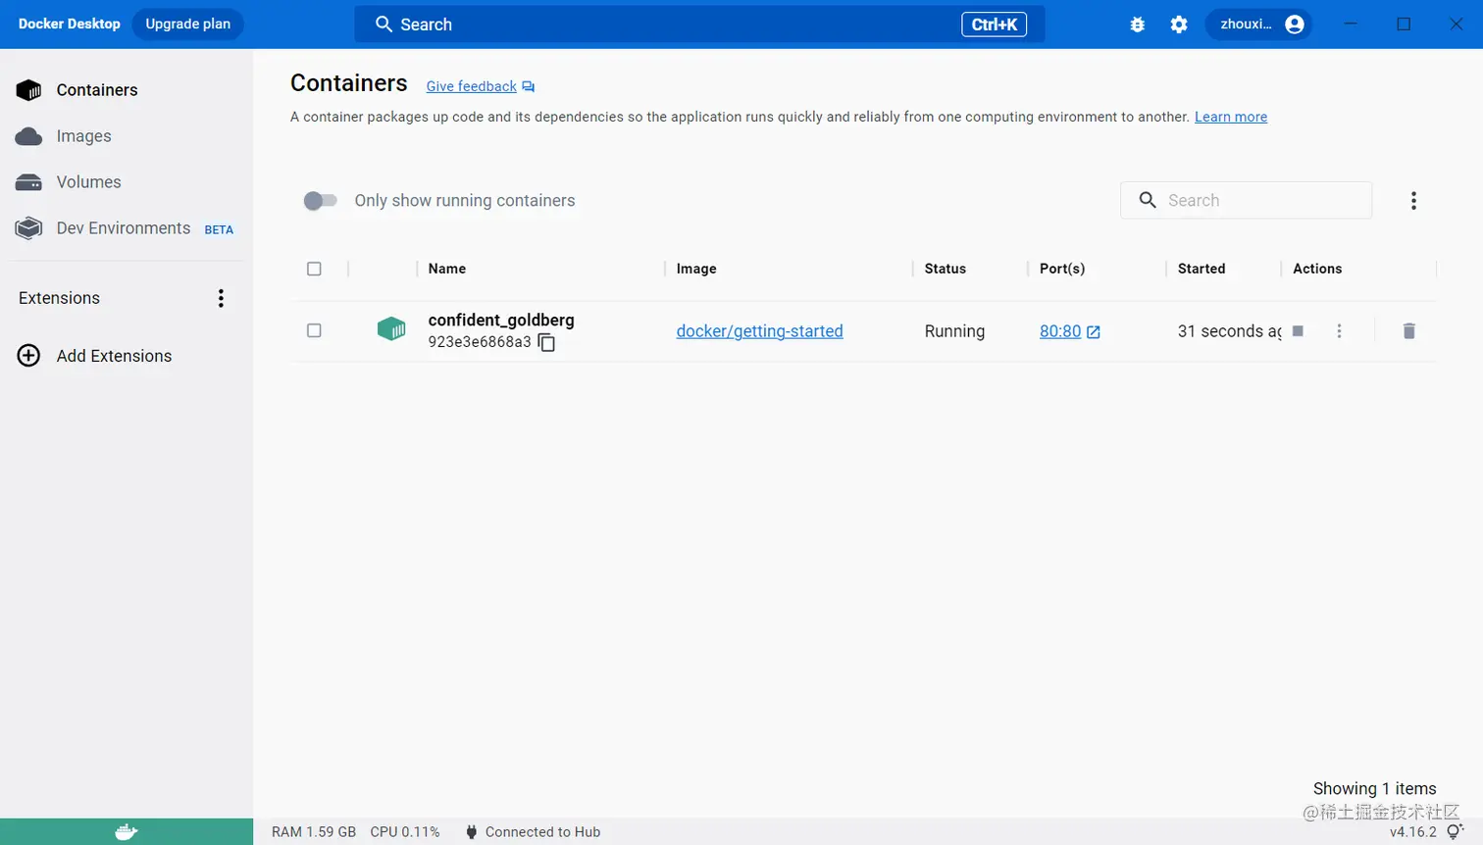Open port 80:80 in browser
Screen dimensions: 1483x845
(x=1060, y=331)
